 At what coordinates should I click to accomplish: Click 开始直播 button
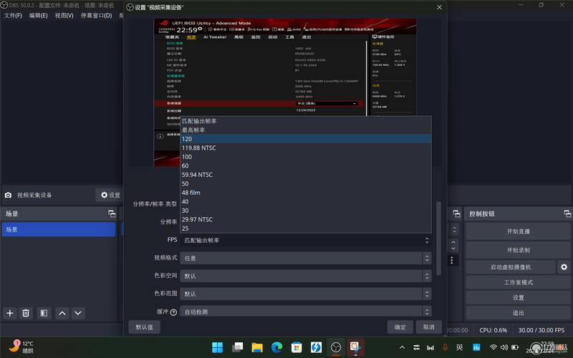(x=518, y=231)
